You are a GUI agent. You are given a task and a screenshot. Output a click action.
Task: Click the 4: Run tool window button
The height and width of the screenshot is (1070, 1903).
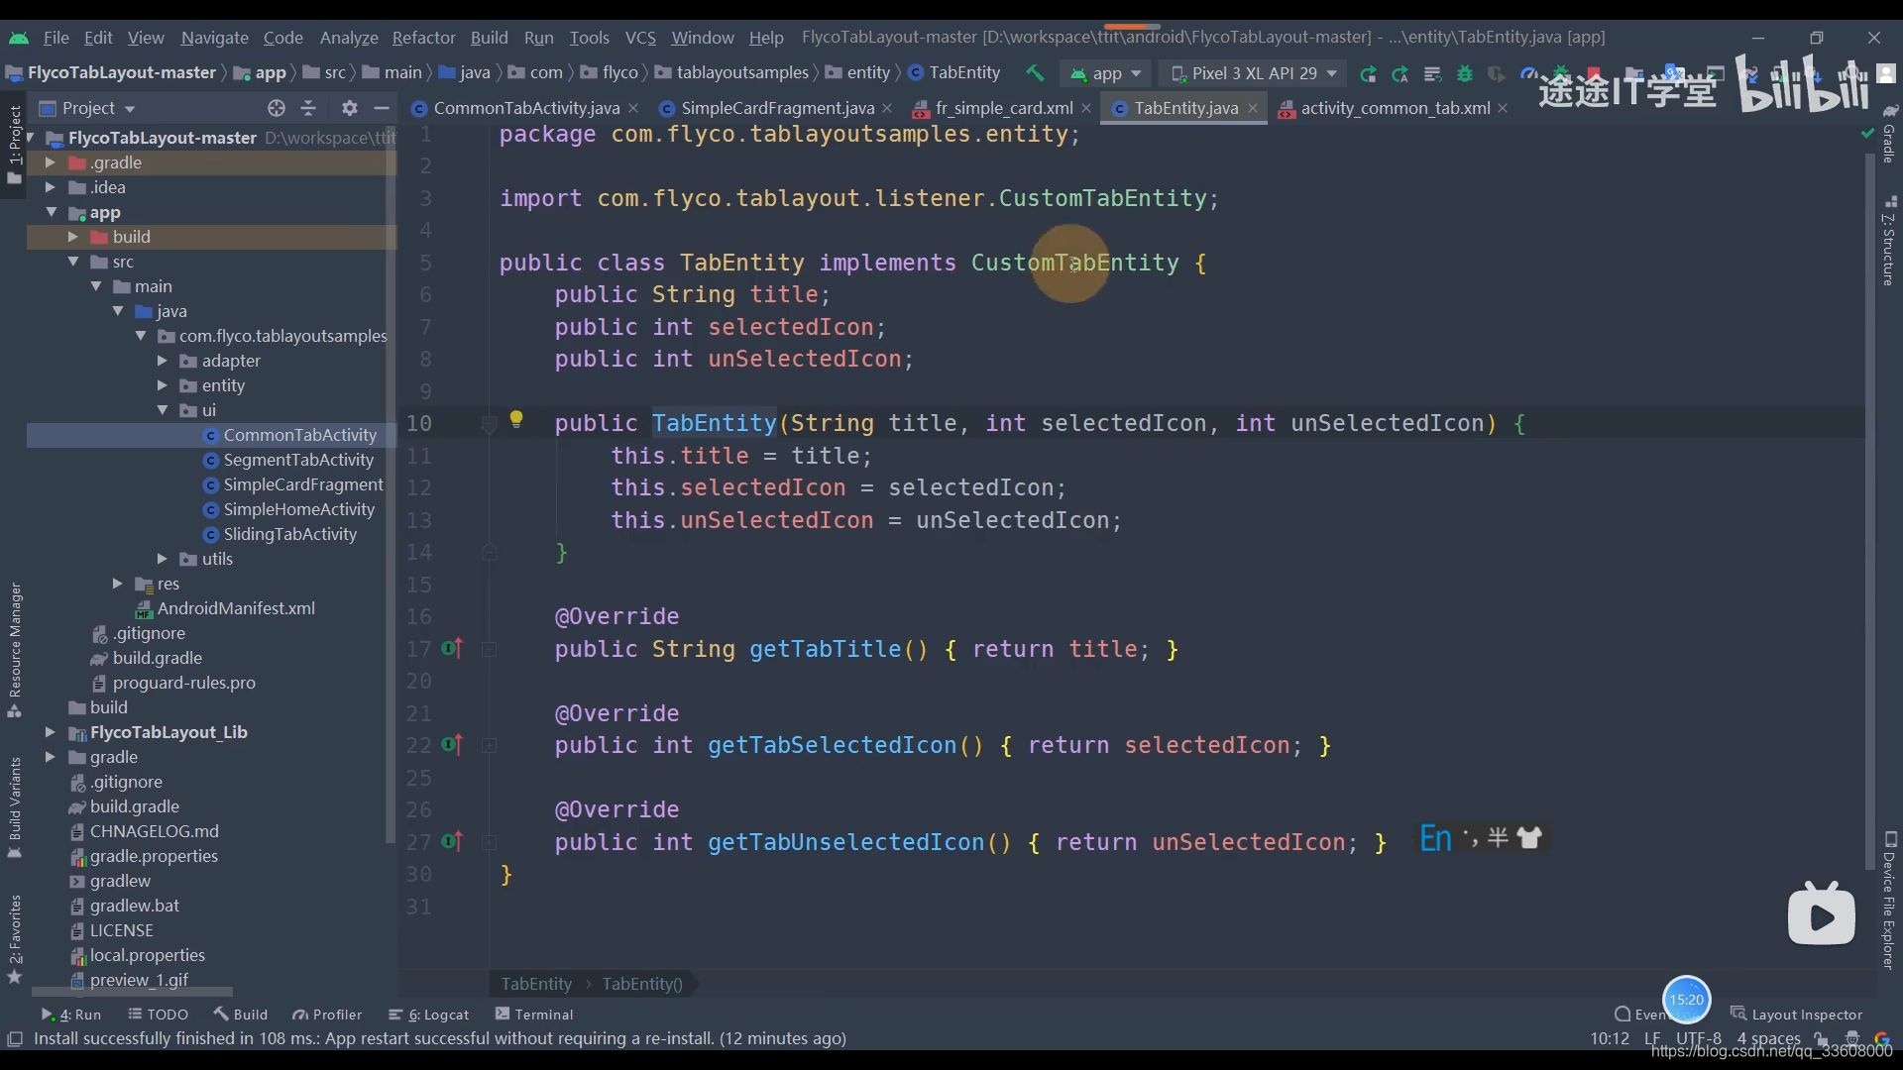[x=71, y=1015]
